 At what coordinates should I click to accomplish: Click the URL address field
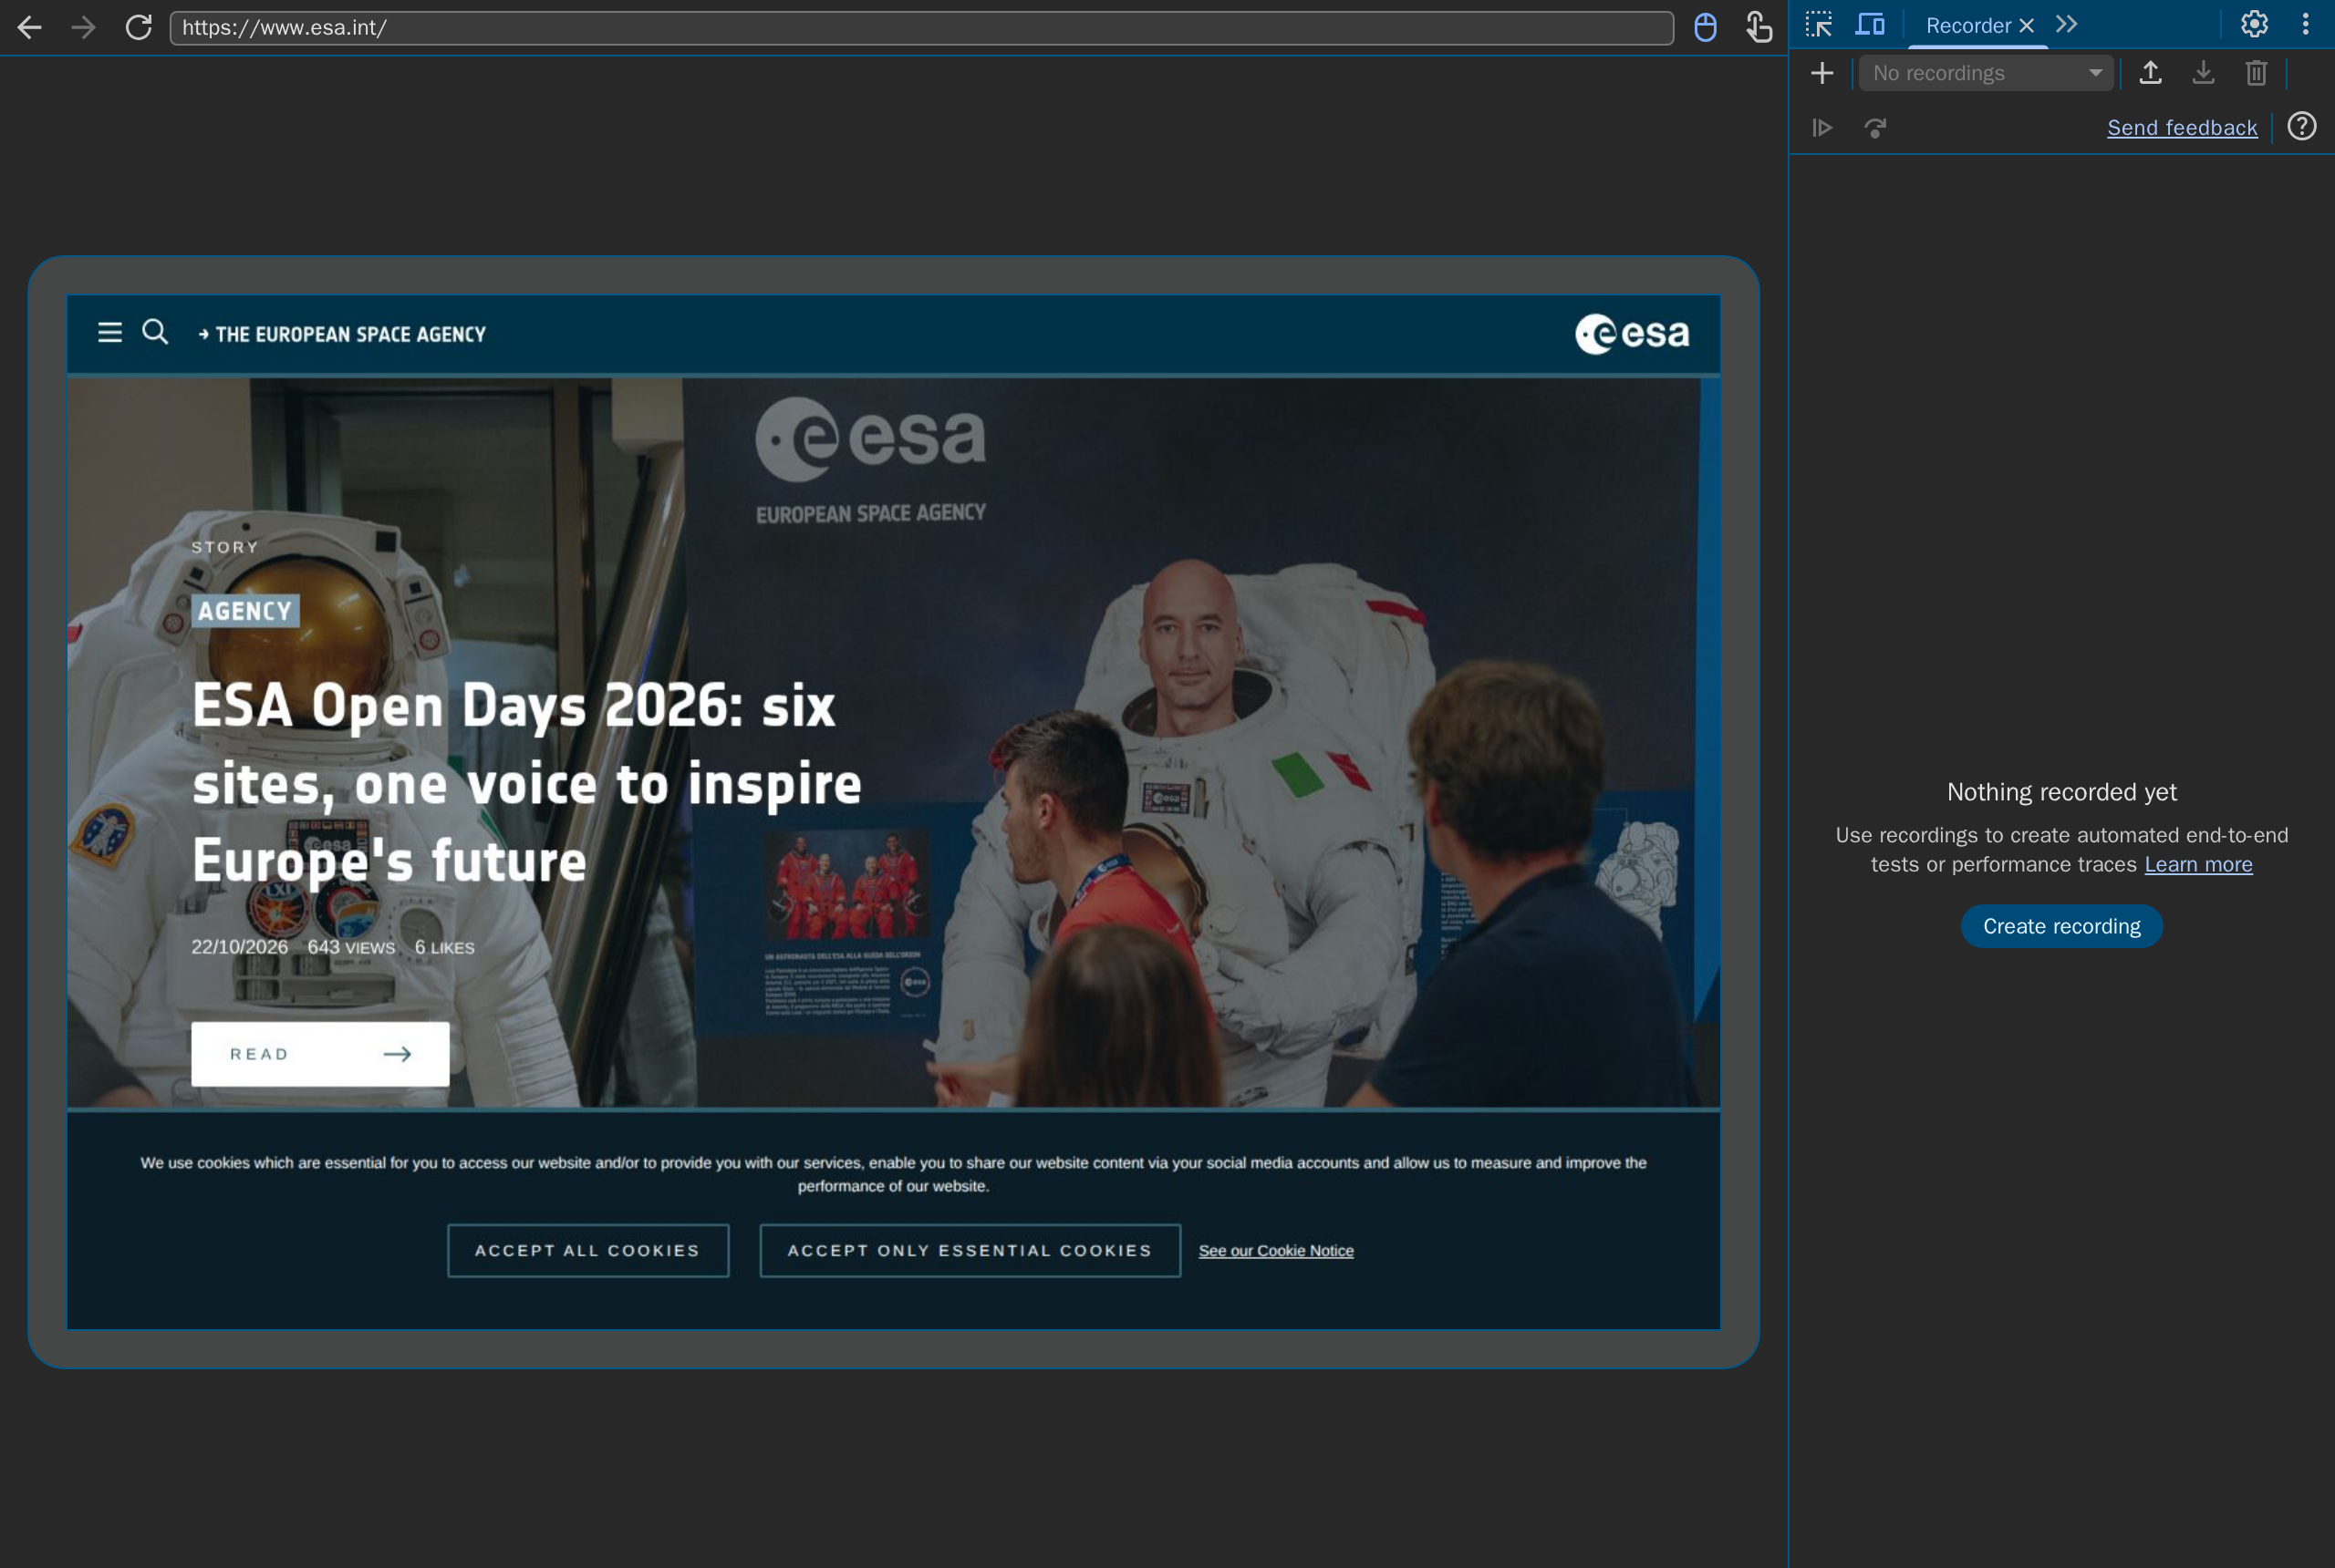921,28
